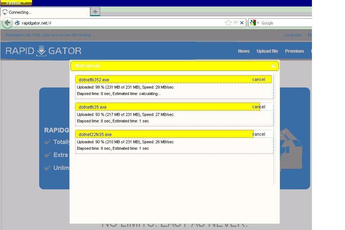Go back with the browser back arrow
345x230 pixels.
(x=7, y=23)
